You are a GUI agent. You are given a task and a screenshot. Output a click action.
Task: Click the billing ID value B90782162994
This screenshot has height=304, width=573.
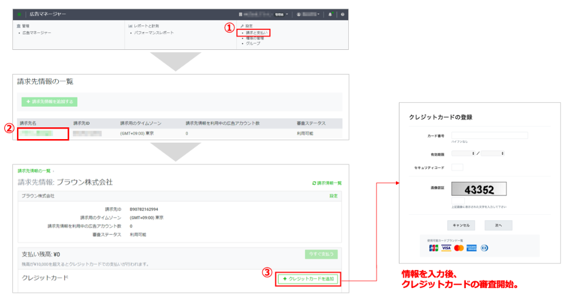point(144,210)
